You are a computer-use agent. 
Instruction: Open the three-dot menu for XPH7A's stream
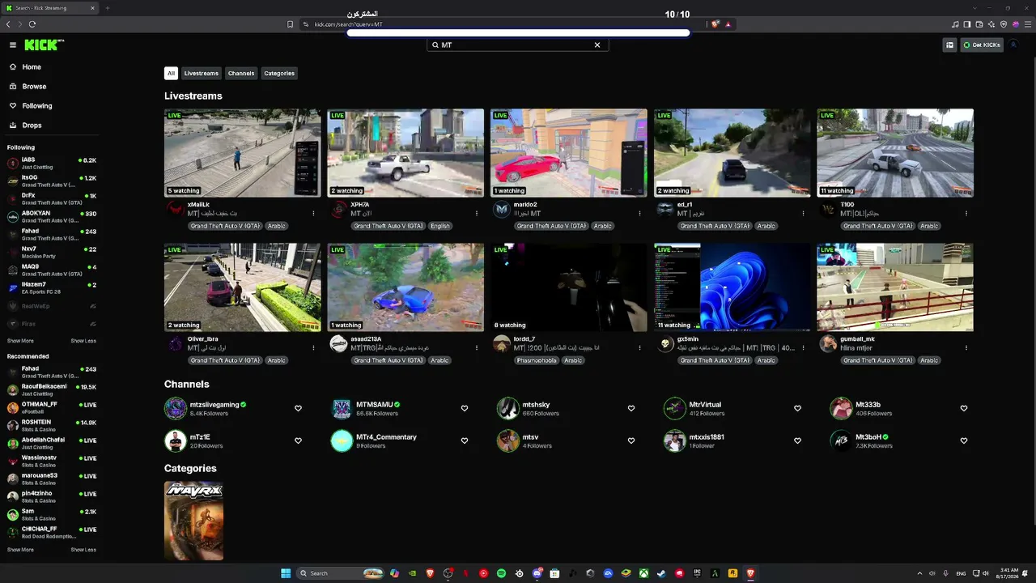pos(477,213)
